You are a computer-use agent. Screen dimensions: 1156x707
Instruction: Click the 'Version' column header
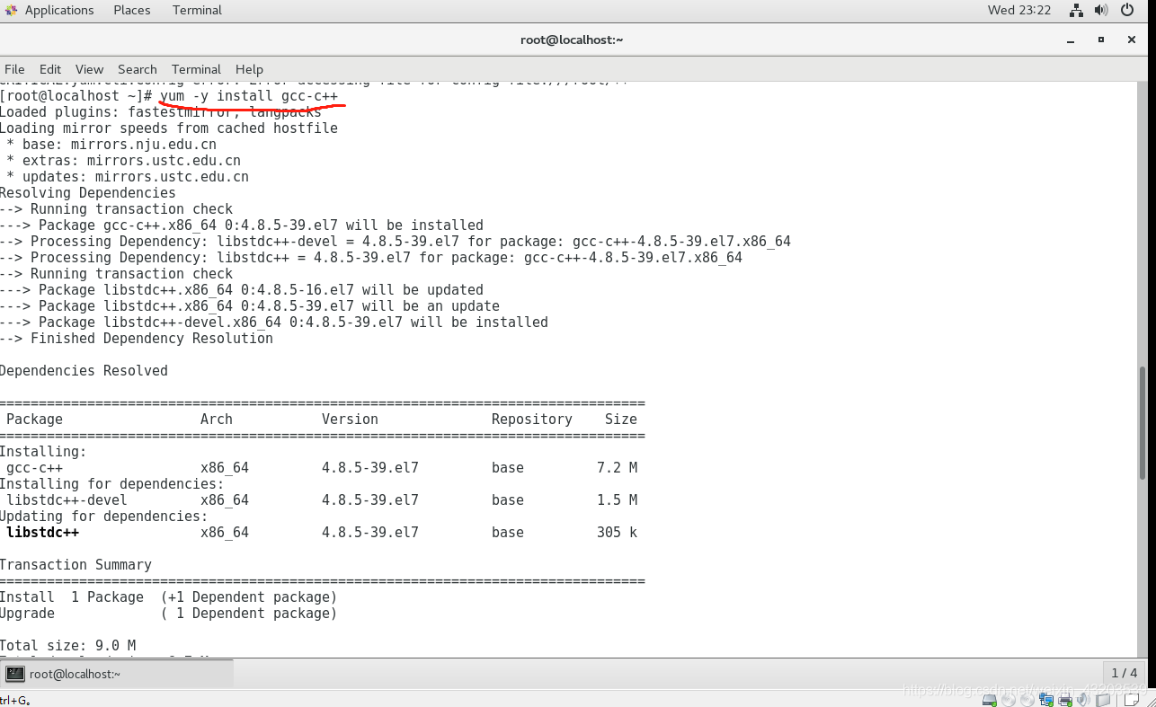(x=350, y=419)
